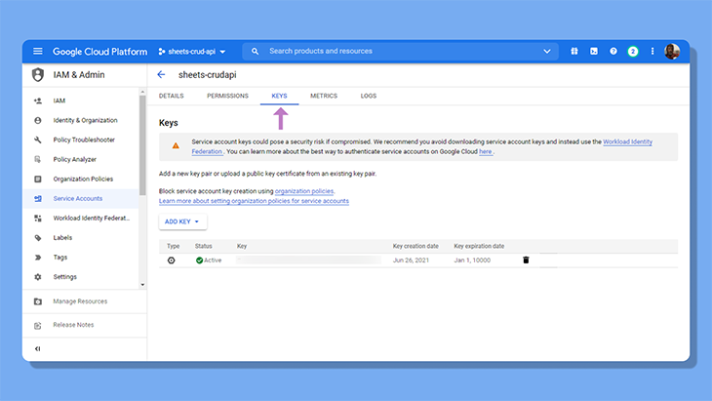
Task: Switch to the METRICS tab
Action: point(324,96)
